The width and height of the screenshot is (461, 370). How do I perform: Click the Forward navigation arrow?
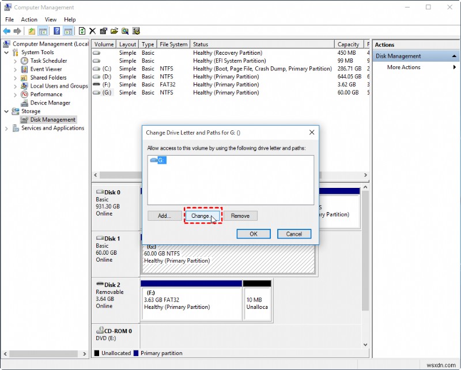tap(17, 31)
